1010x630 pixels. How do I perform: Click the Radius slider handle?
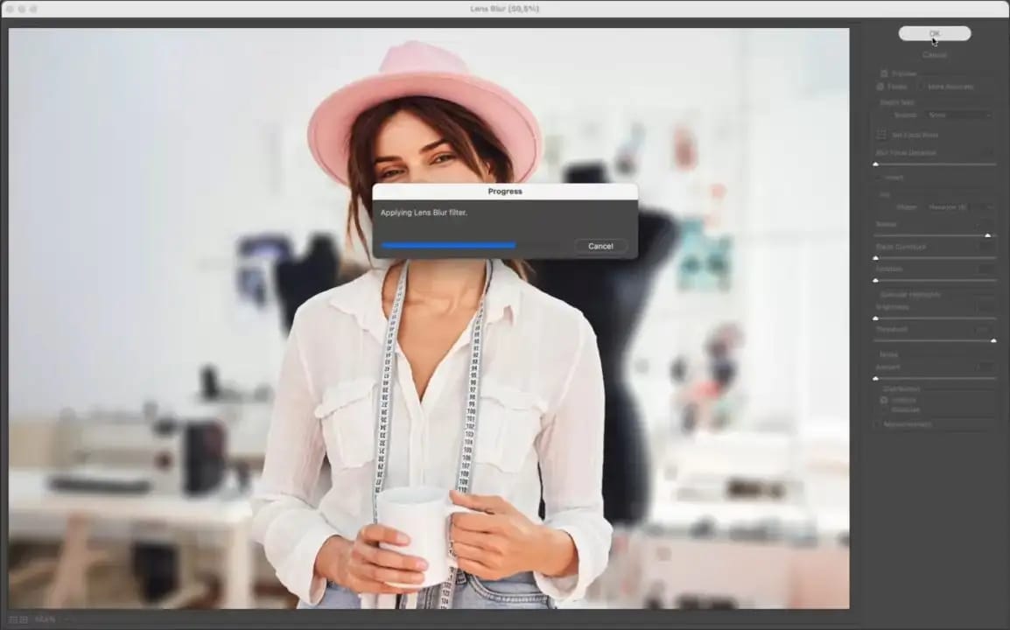987,235
